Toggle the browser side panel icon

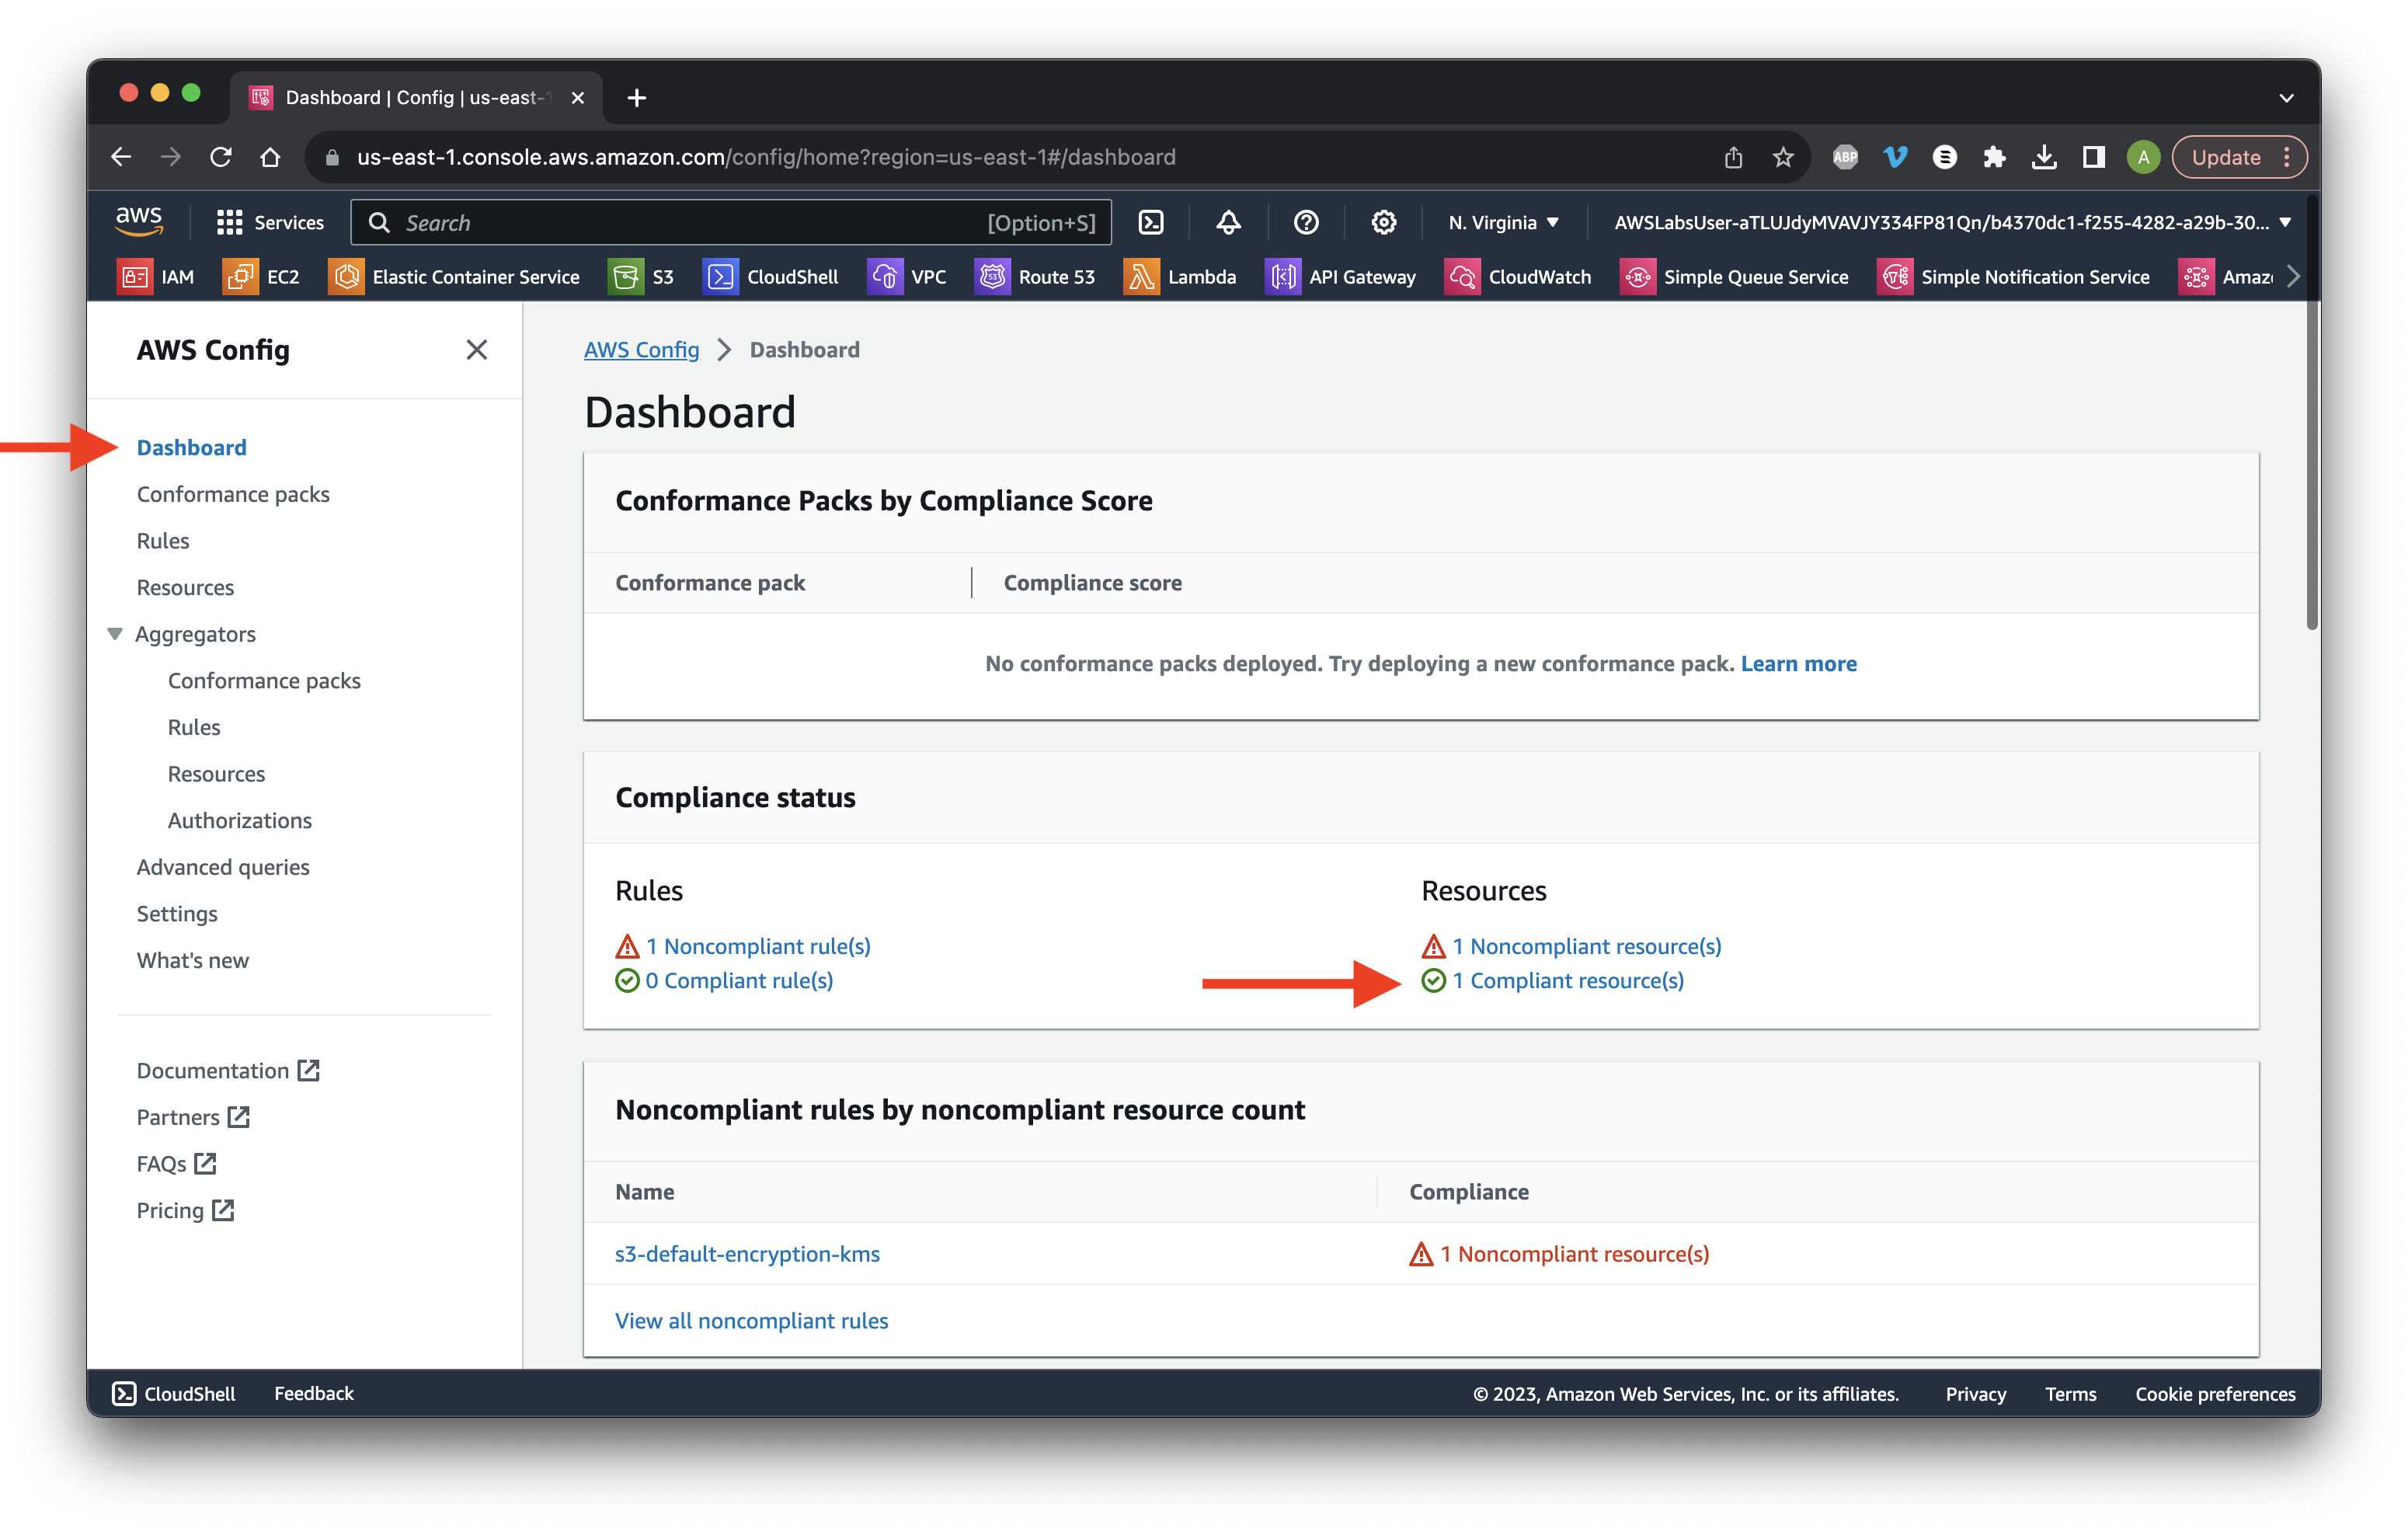point(2093,157)
